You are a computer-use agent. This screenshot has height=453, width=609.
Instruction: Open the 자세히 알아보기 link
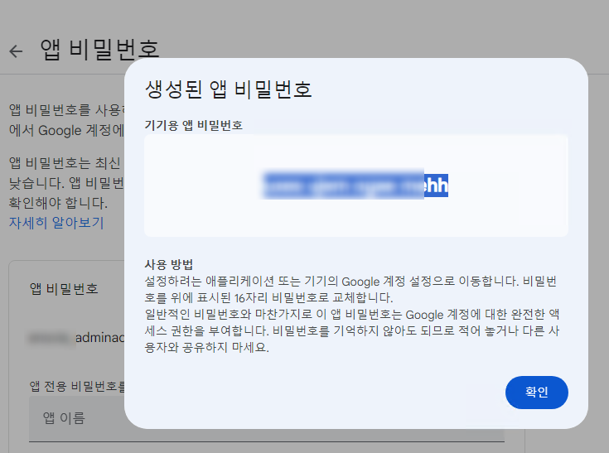coord(56,223)
